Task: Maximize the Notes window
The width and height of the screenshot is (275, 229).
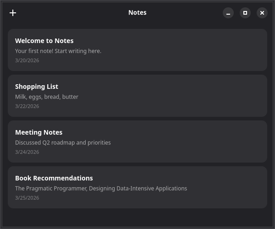Action: [245, 13]
